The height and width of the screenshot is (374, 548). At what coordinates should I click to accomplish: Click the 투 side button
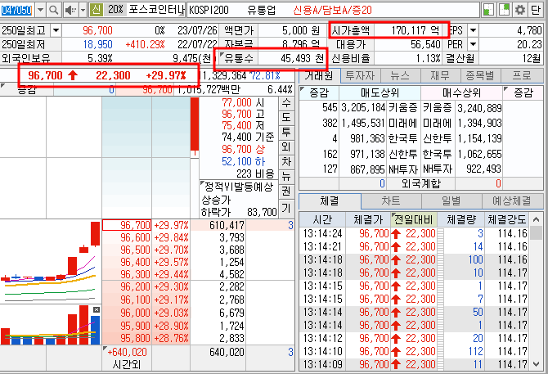click(286, 132)
